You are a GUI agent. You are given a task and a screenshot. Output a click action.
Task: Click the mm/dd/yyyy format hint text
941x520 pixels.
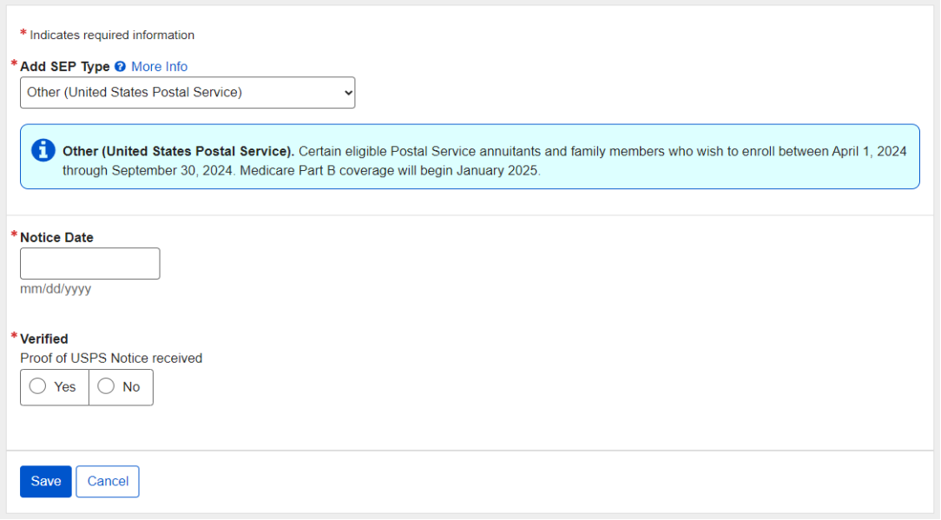(56, 289)
